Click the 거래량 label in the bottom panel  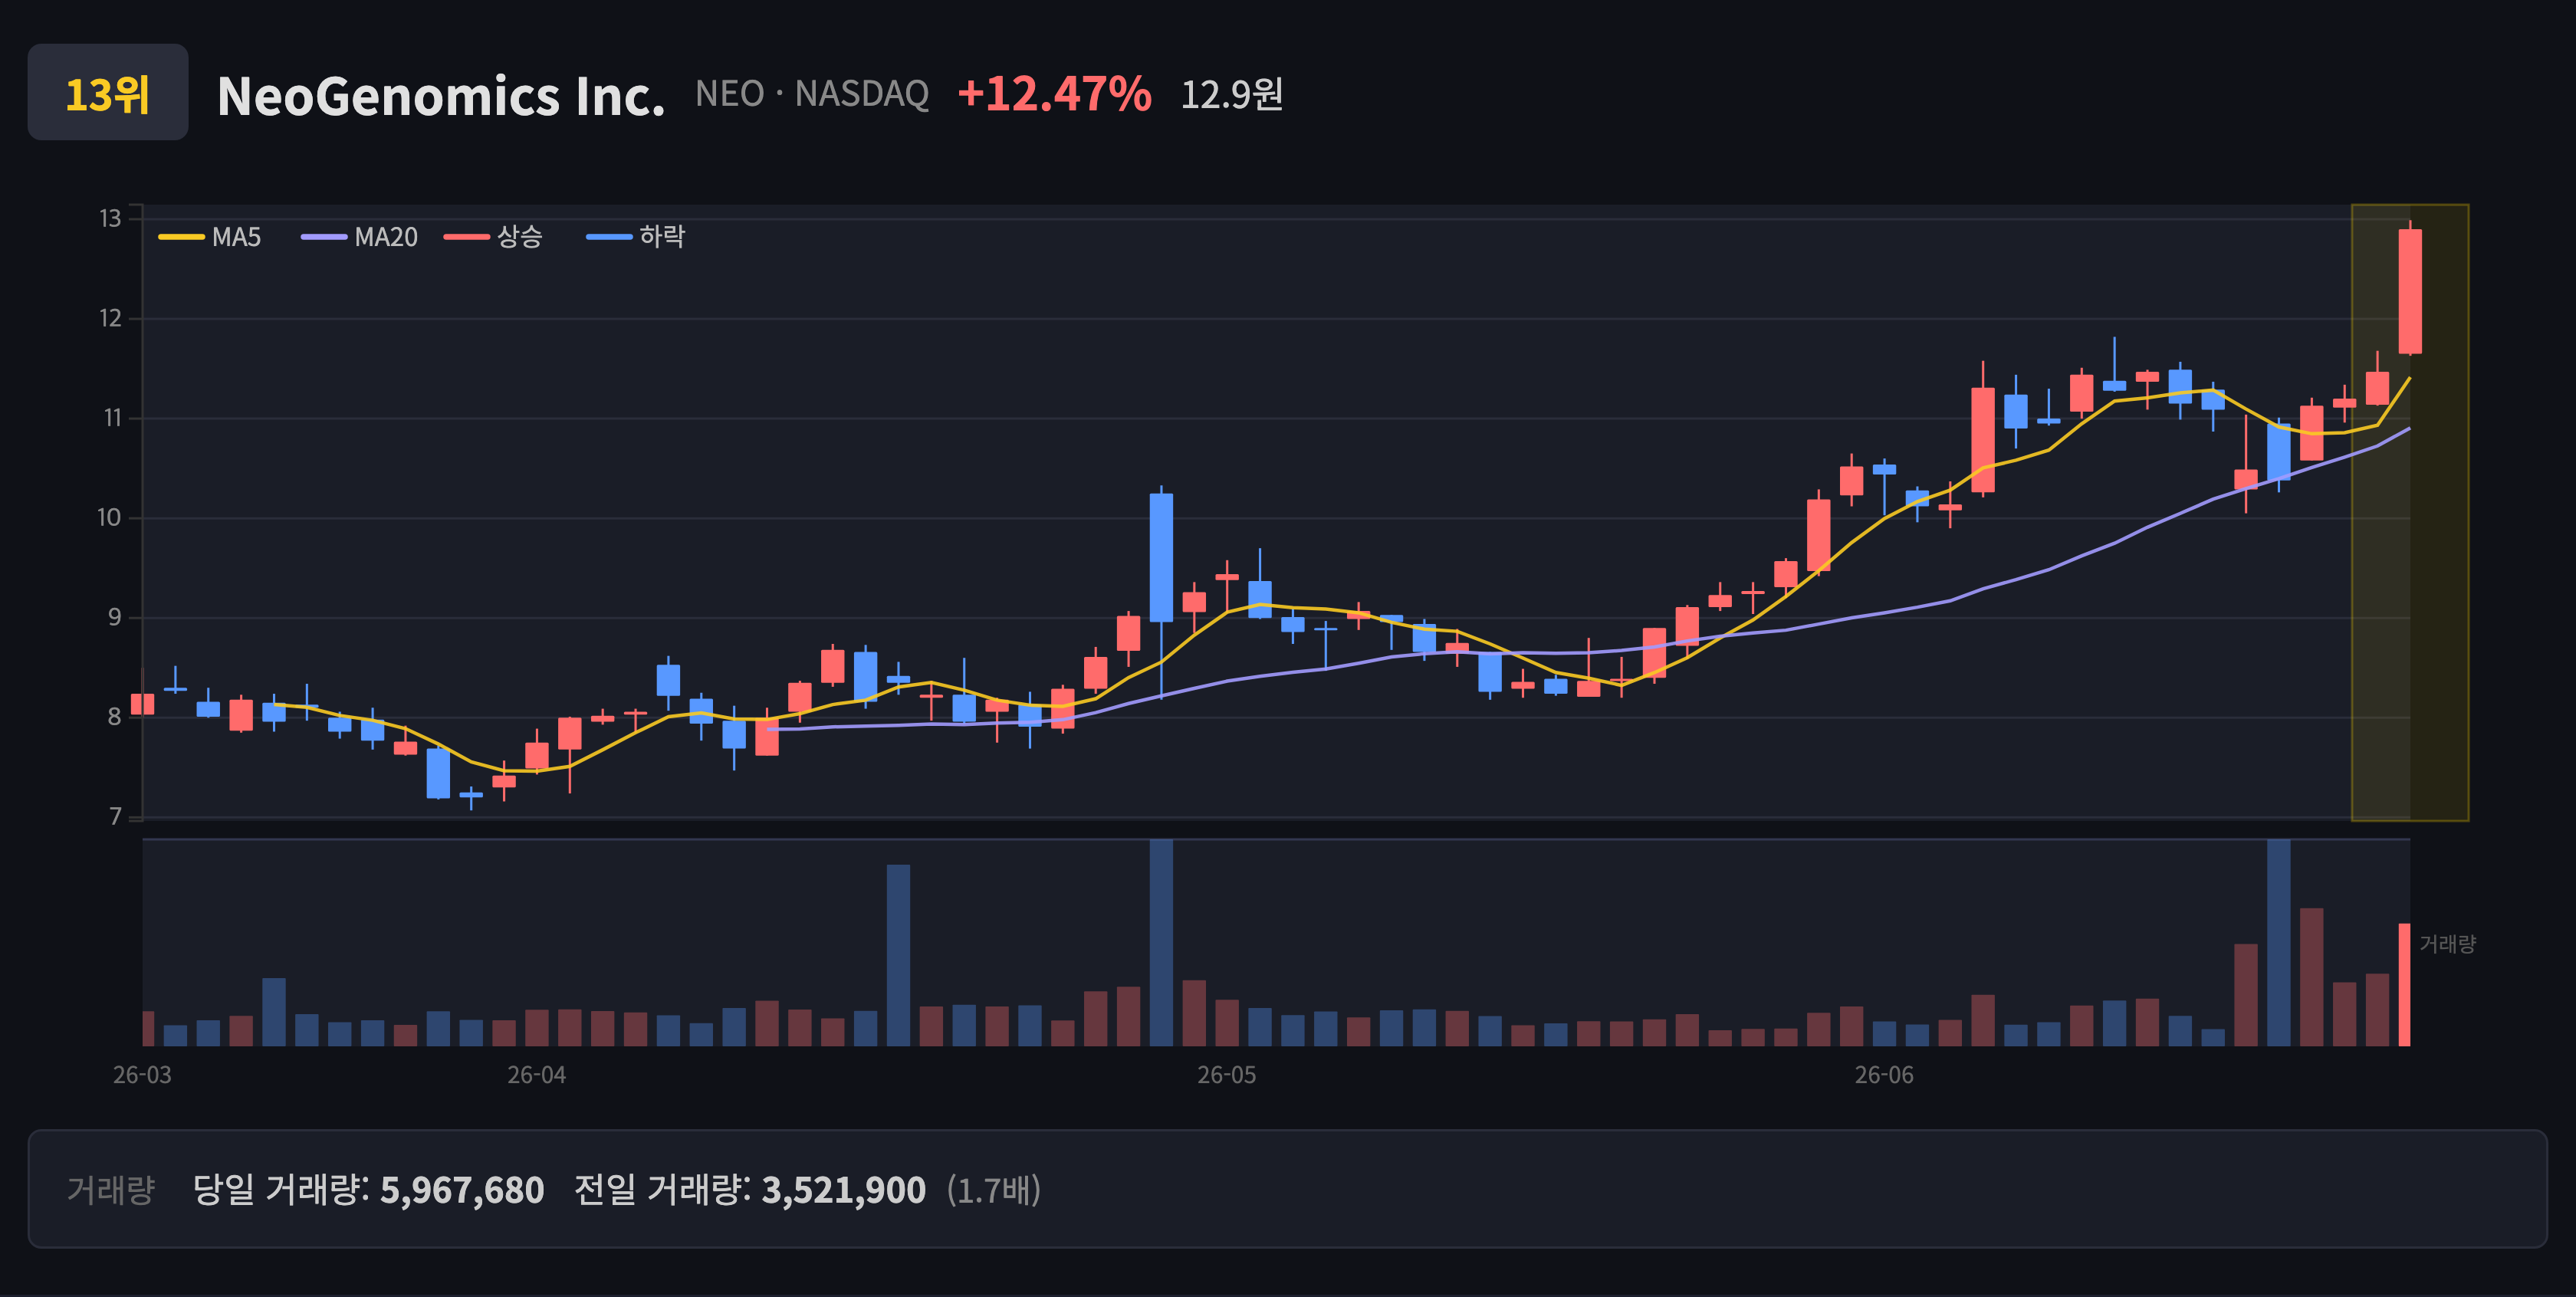(x=111, y=1190)
